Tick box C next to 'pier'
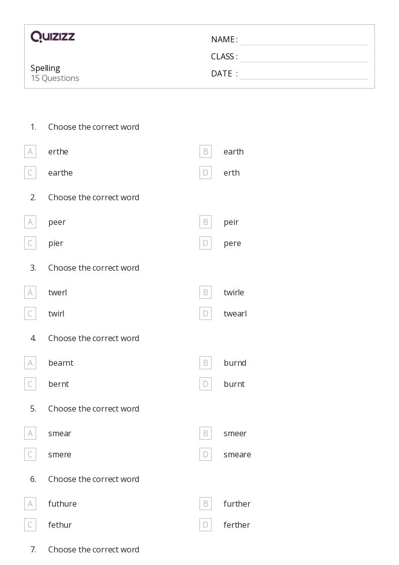The height and width of the screenshot is (565, 399). click(x=30, y=243)
